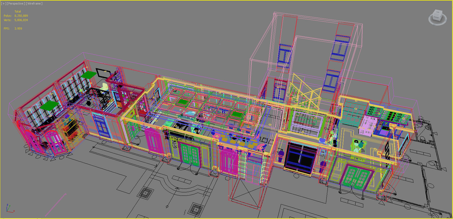Viewport: 453px width, 219px height.
Task: Open the [Wireframe] shading viewport menu
Action: click(x=34, y=3)
